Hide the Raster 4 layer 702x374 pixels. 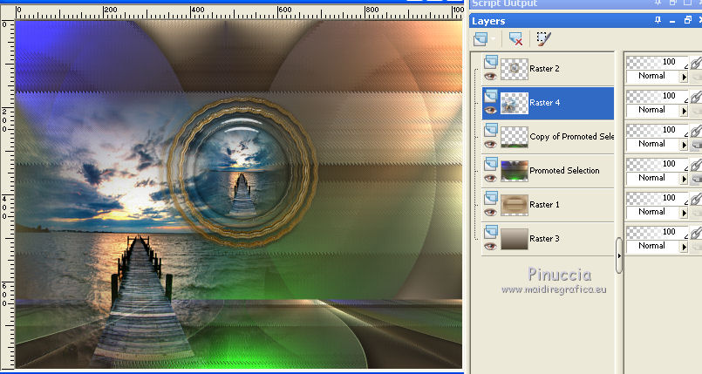[x=491, y=110]
